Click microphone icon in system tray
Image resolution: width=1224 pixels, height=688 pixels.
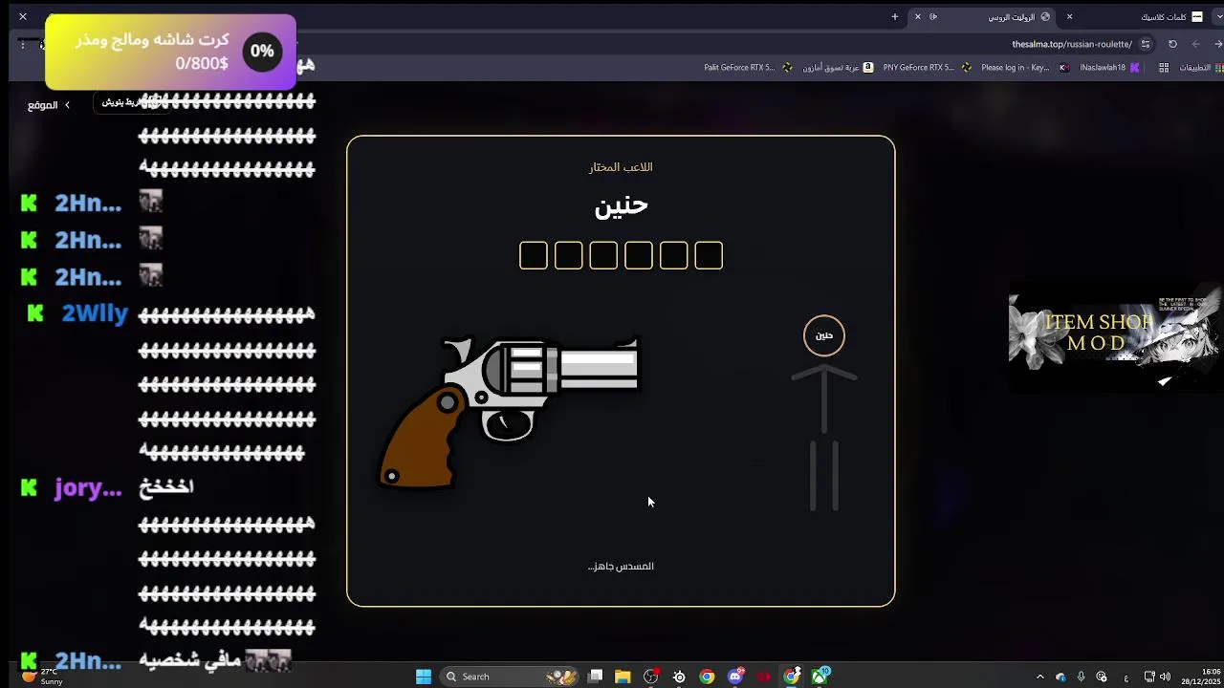(1081, 677)
